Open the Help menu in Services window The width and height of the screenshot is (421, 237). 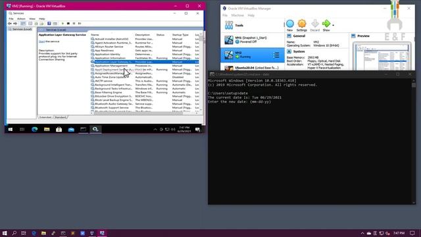[42, 19]
